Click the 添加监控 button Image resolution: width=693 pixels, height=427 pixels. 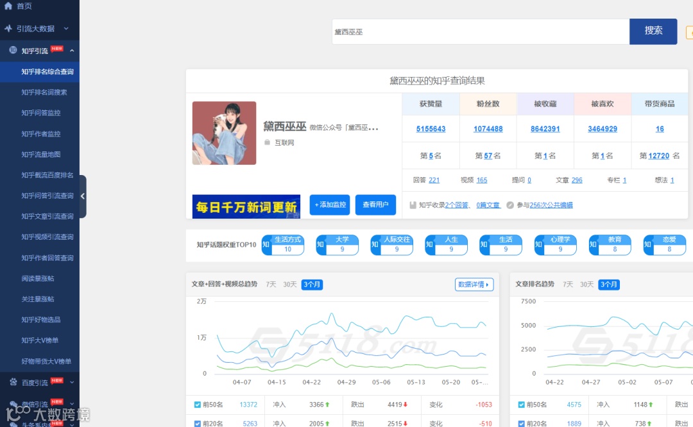(x=330, y=205)
